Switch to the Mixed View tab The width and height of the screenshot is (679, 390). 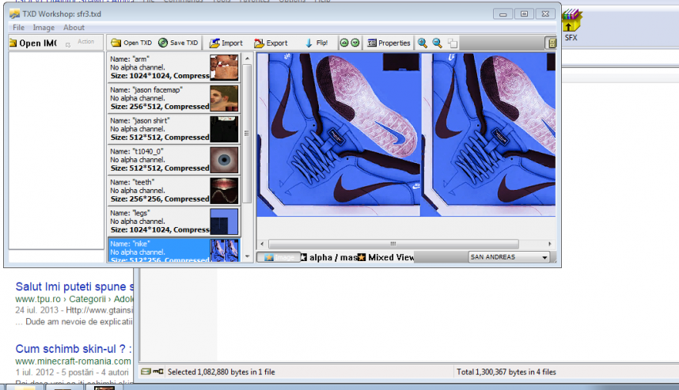point(386,257)
